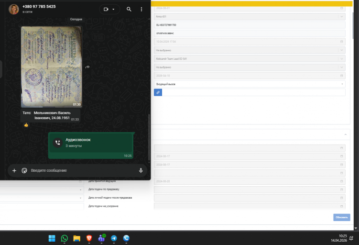The image size is (359, 245).
Task: Click the 'Дата подачи по предзаказу' date input
Action: click(x=250, y=189)
